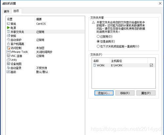The width and height of the screenshot is (164, 135).
Task: Click the 移除(R) button
Action: click(125, 93)
